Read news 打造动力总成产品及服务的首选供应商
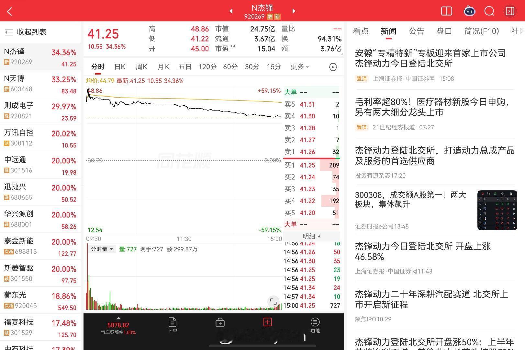 coord(435,156)
